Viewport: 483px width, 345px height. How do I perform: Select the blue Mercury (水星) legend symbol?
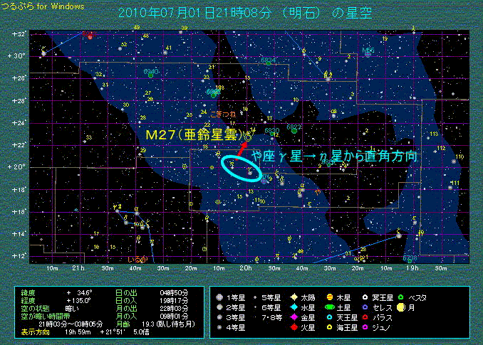coord(294,307)
